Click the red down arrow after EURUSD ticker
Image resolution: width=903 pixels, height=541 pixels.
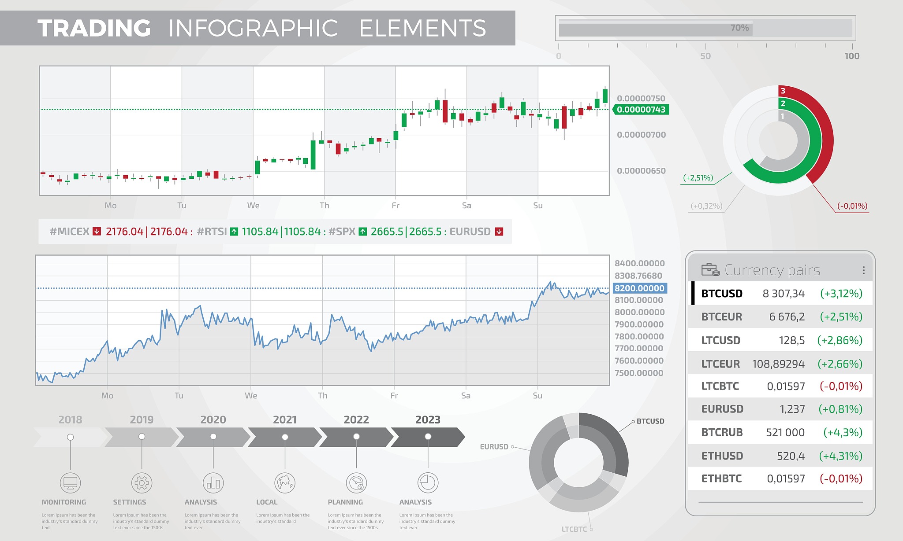(499, 232)
